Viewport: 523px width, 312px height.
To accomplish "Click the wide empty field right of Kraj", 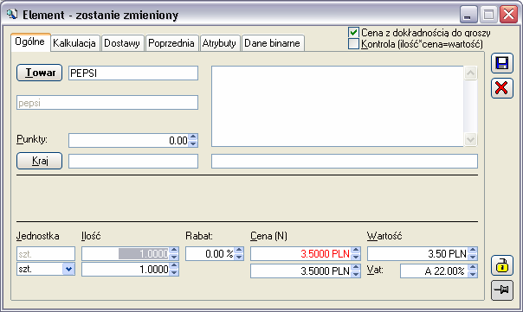I will coord(345,161).
